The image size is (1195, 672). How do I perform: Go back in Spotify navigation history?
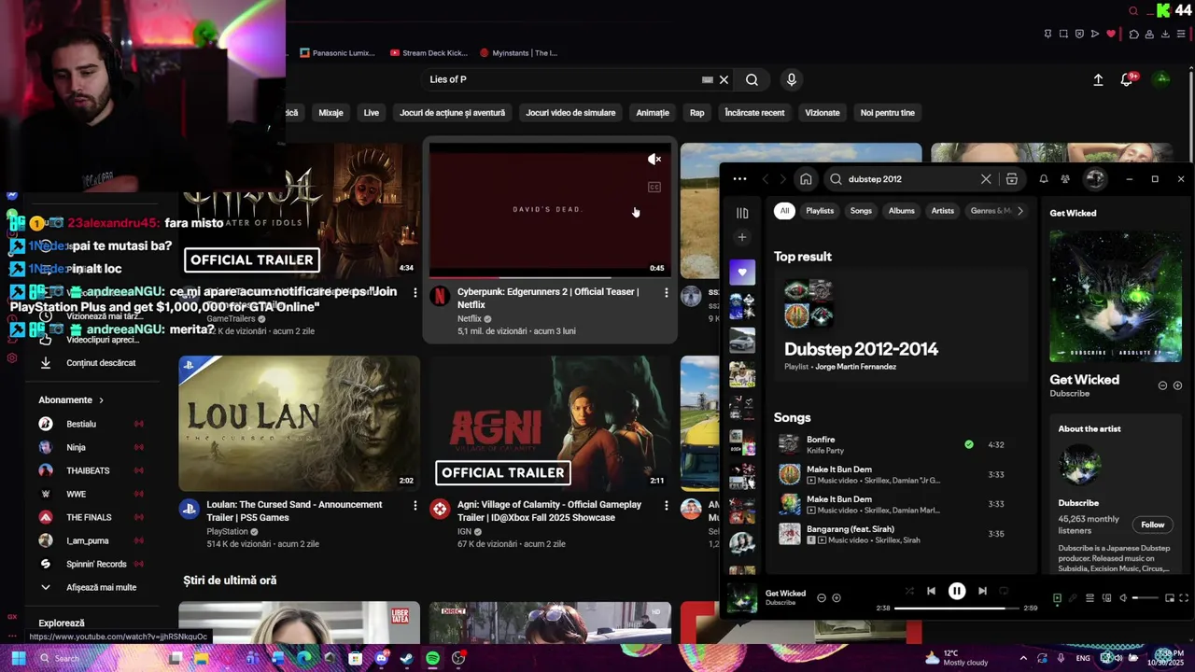[x=766, y=179]
